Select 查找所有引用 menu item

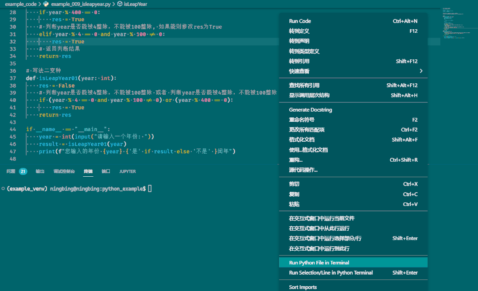tap(353, 85)
